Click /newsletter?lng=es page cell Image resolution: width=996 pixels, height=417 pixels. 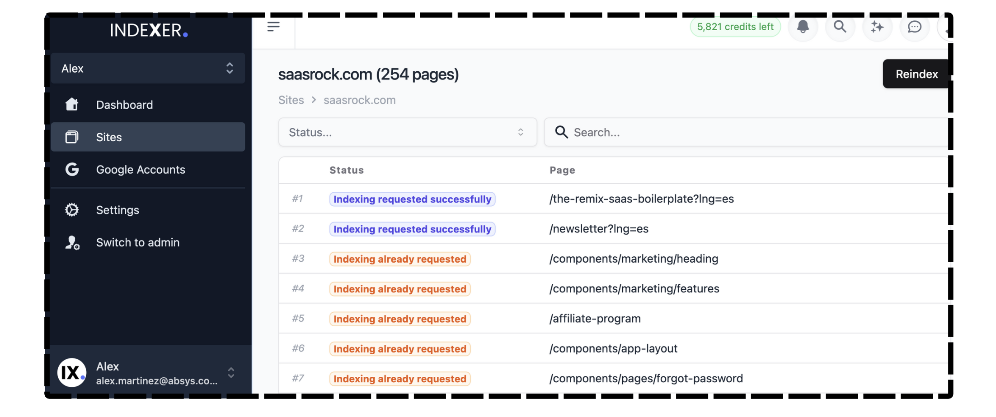tap(599, 228)
